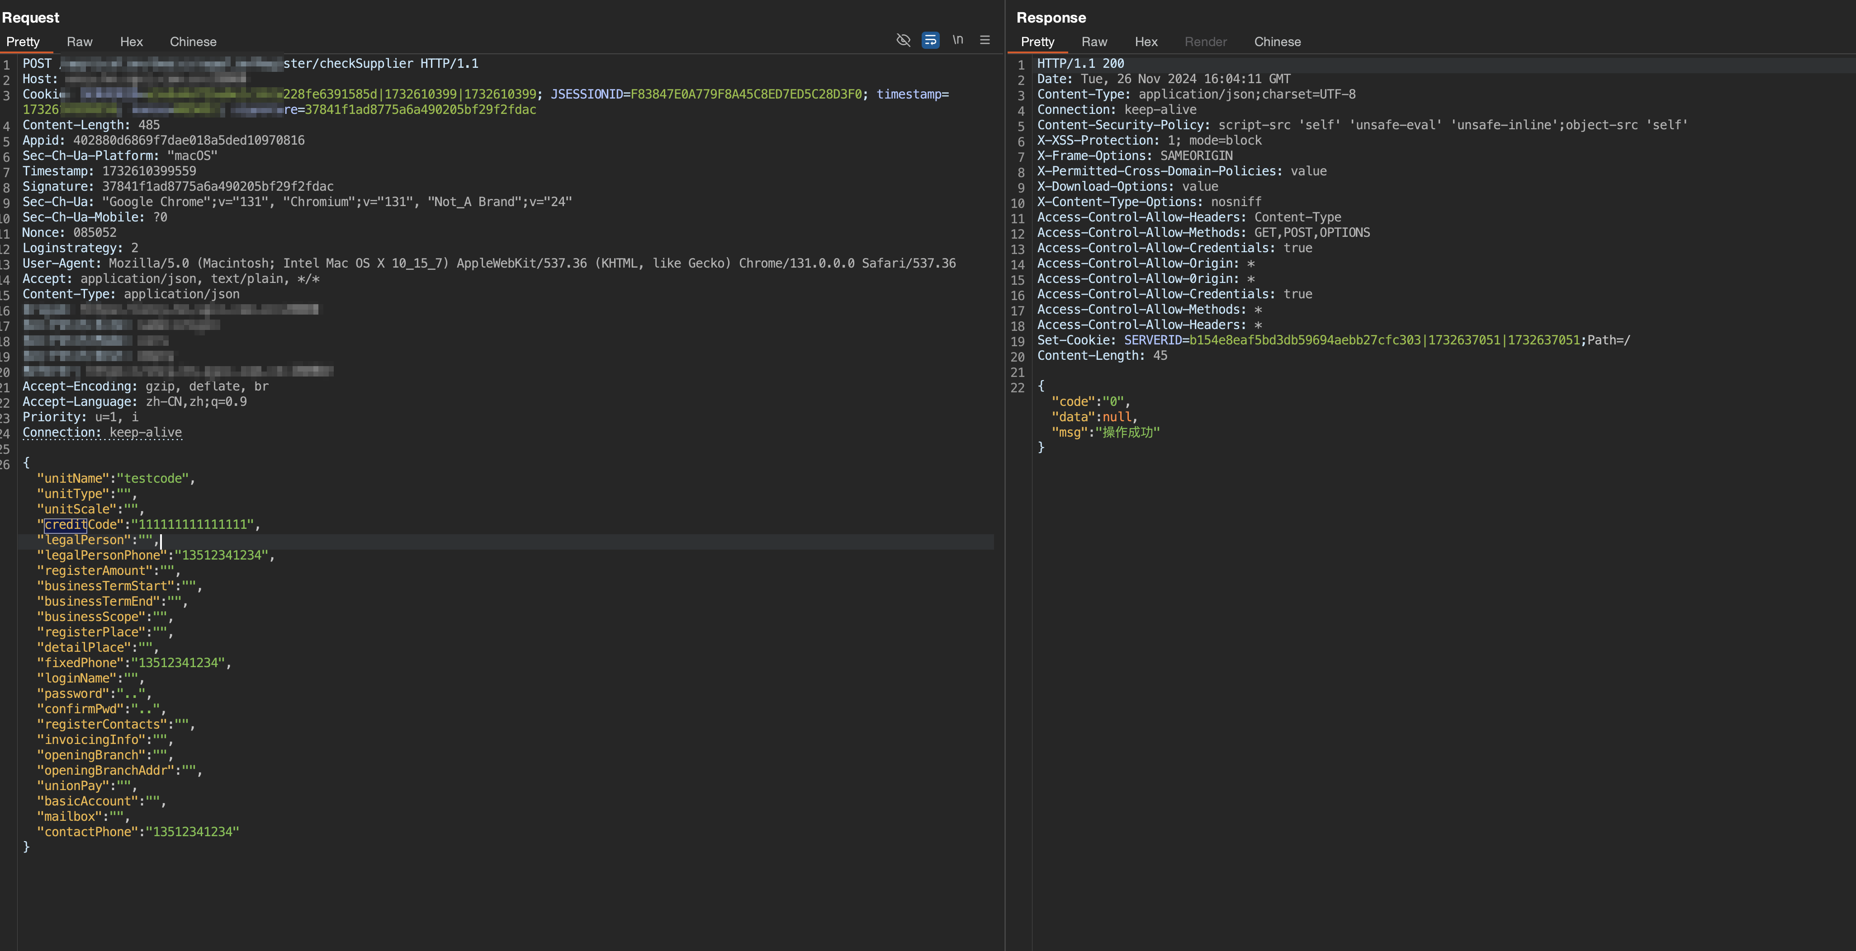Image resolution: width=1856 pixels, height=951 pixels.
Task: Click the "Response" panel title
Action: [x=1051, y=17]
